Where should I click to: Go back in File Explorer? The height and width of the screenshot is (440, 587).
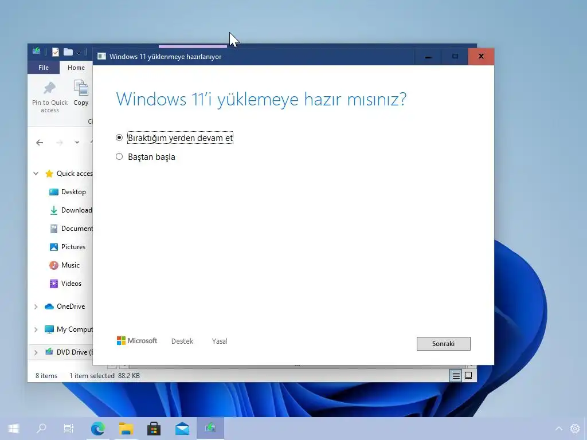tap(40, 143)
